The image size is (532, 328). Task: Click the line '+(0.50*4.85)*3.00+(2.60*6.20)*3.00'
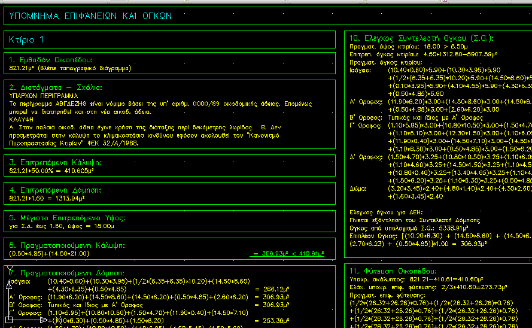[x=443, y=110]
